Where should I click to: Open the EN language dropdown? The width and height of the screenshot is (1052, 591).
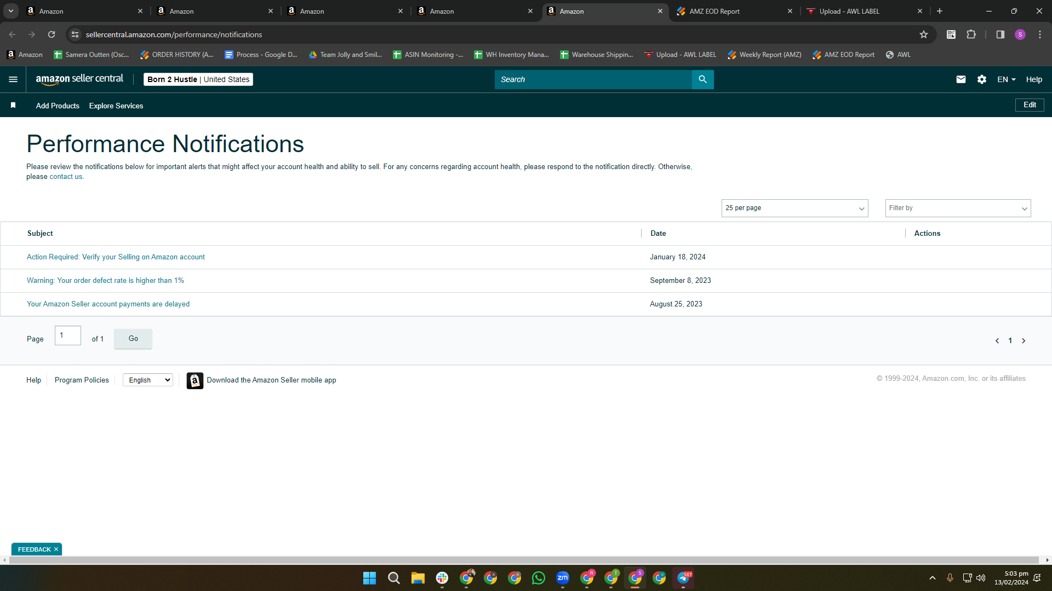point(1006,79)
